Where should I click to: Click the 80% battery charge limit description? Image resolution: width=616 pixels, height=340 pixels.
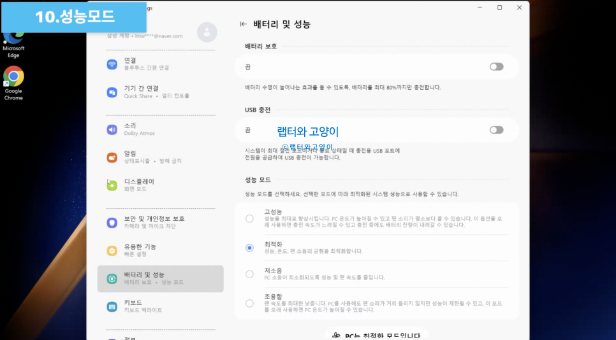click(x=342, y=87)
